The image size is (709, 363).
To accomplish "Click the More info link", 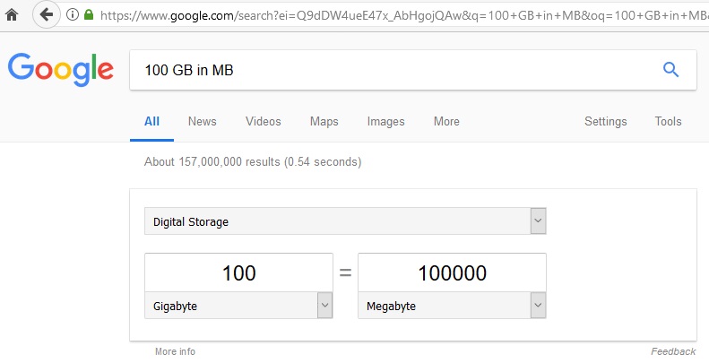I will click(x=175, y=351).
